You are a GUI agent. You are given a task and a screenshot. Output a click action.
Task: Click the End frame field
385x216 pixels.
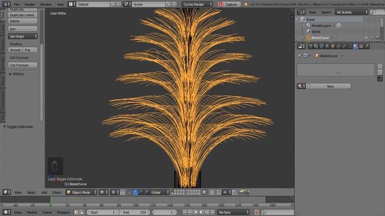tap(135, 212)
